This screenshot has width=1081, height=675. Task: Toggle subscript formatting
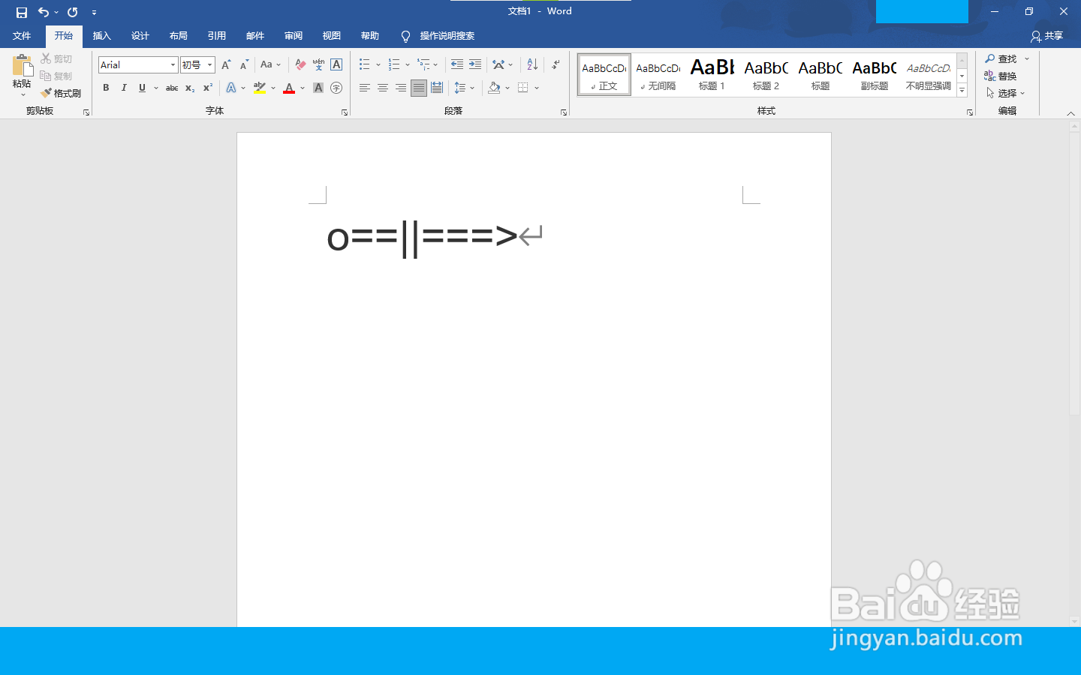190,88
